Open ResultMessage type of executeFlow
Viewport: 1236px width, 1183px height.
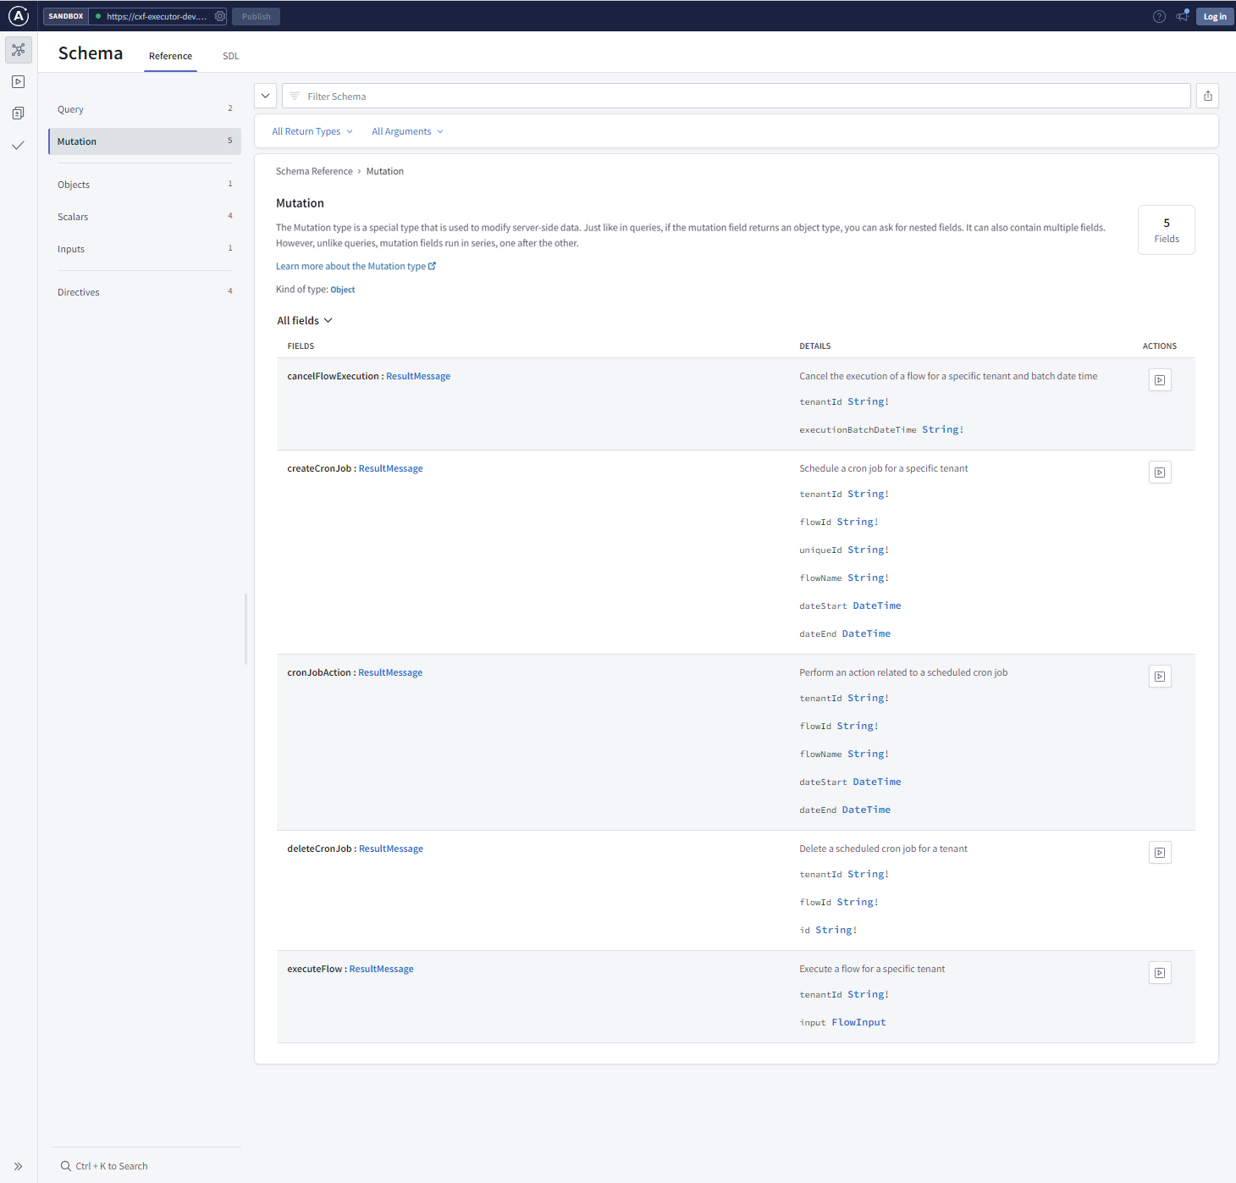point(382,969)
